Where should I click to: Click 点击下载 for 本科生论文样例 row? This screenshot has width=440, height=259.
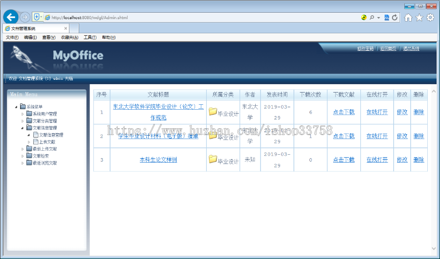click(x=344, y=160)
